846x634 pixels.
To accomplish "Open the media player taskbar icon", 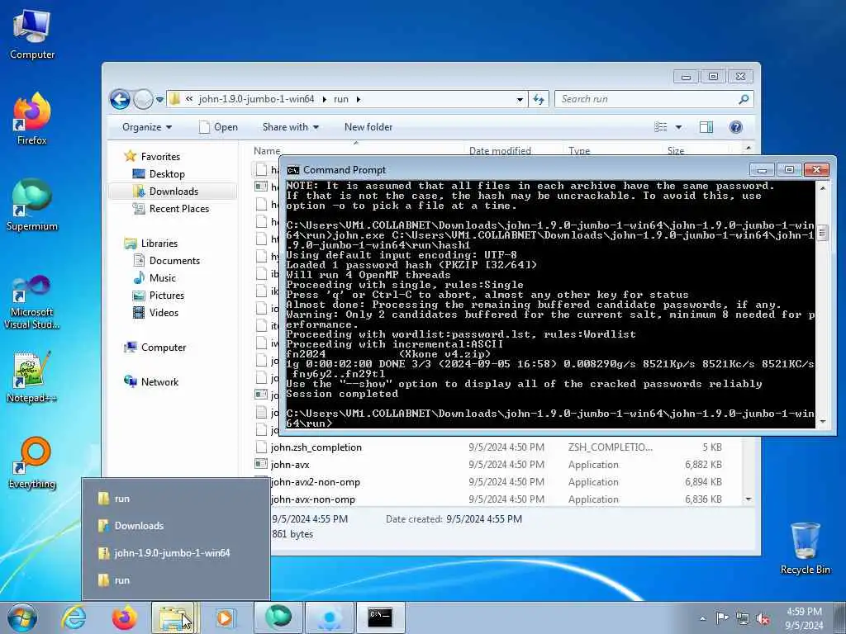I will coord(225,617).
